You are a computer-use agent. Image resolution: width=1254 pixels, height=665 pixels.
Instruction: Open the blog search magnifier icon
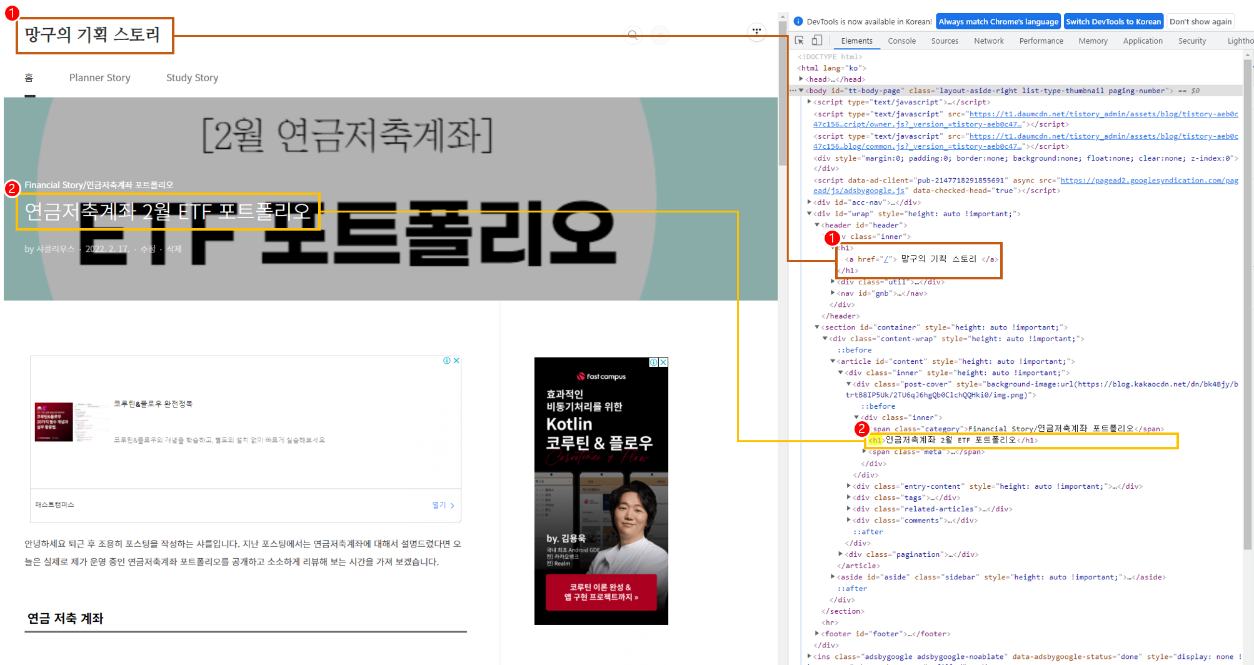coord(633,35)
